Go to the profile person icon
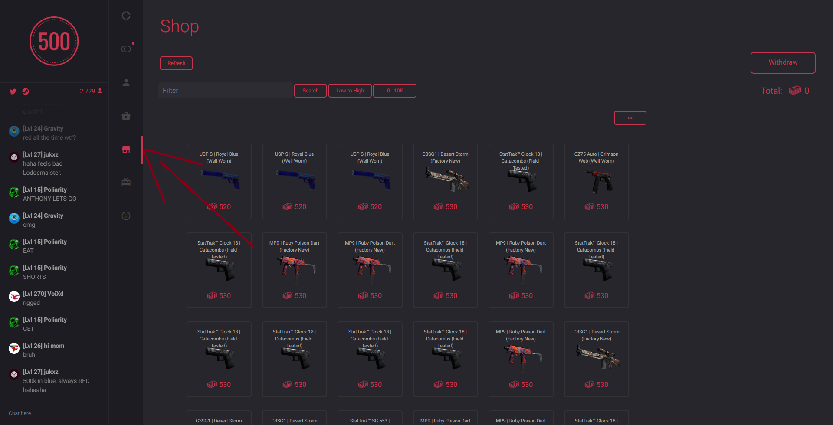 point(126,82)
